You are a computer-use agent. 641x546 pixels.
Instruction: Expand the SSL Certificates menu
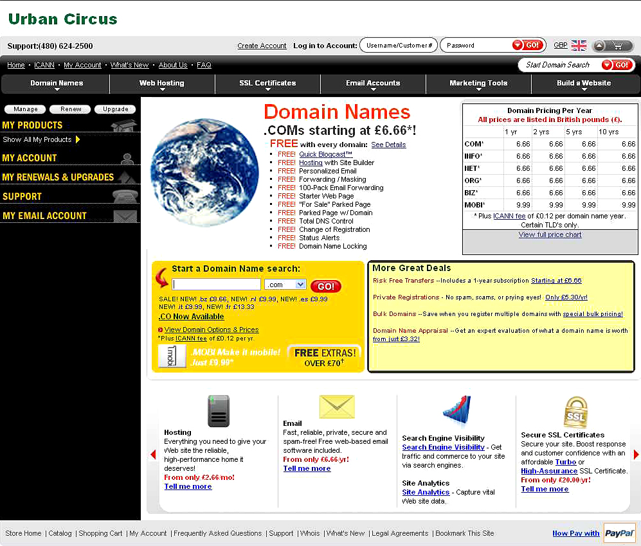click(x=267, y=84)
